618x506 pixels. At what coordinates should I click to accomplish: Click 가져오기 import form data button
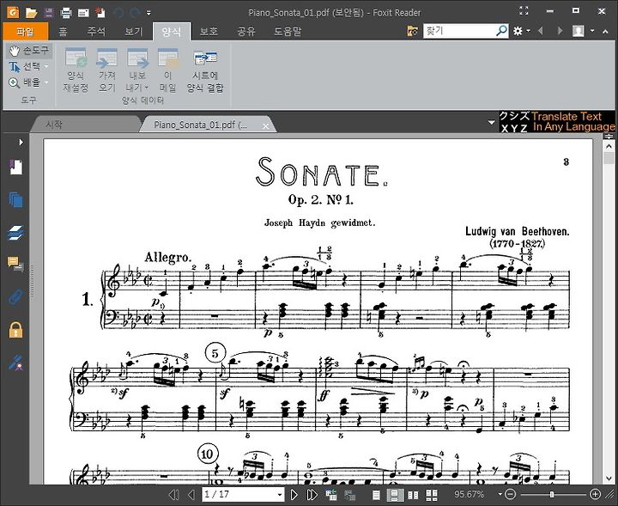[106, 70]
